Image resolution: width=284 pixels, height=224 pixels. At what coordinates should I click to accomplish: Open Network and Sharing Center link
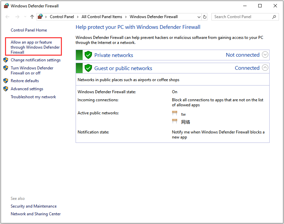36,214
